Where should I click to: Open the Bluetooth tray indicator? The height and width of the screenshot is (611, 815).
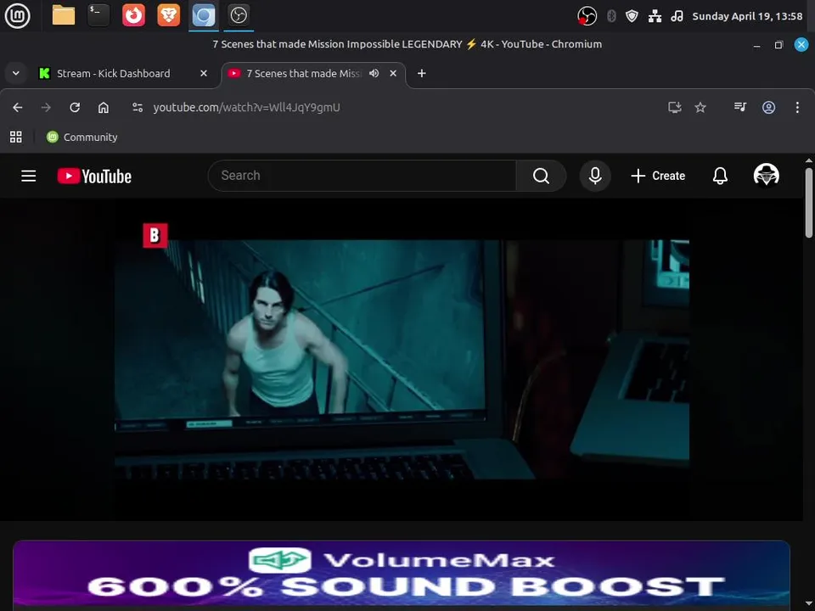point(611,16)
